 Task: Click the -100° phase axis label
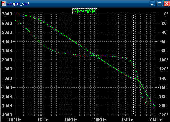(163, 60)
